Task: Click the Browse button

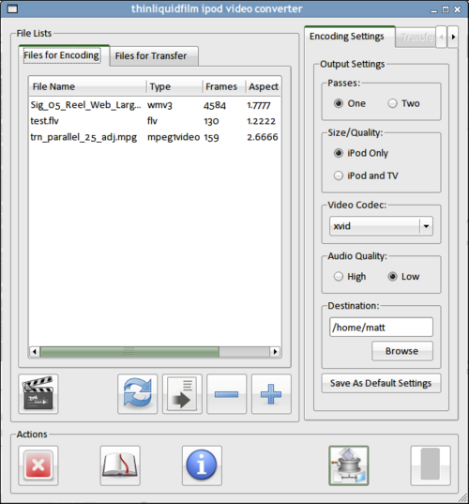Action: [402, 351]
